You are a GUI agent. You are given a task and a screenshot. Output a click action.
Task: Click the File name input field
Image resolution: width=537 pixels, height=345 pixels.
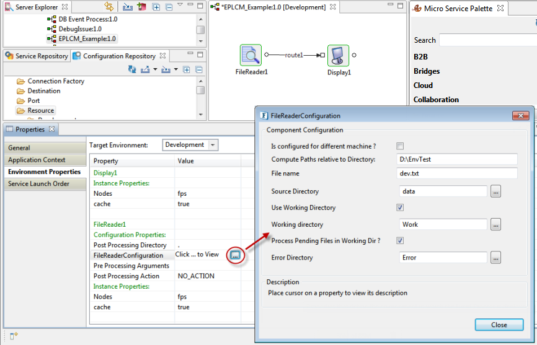pyautogui.click(x=458, y=173)
